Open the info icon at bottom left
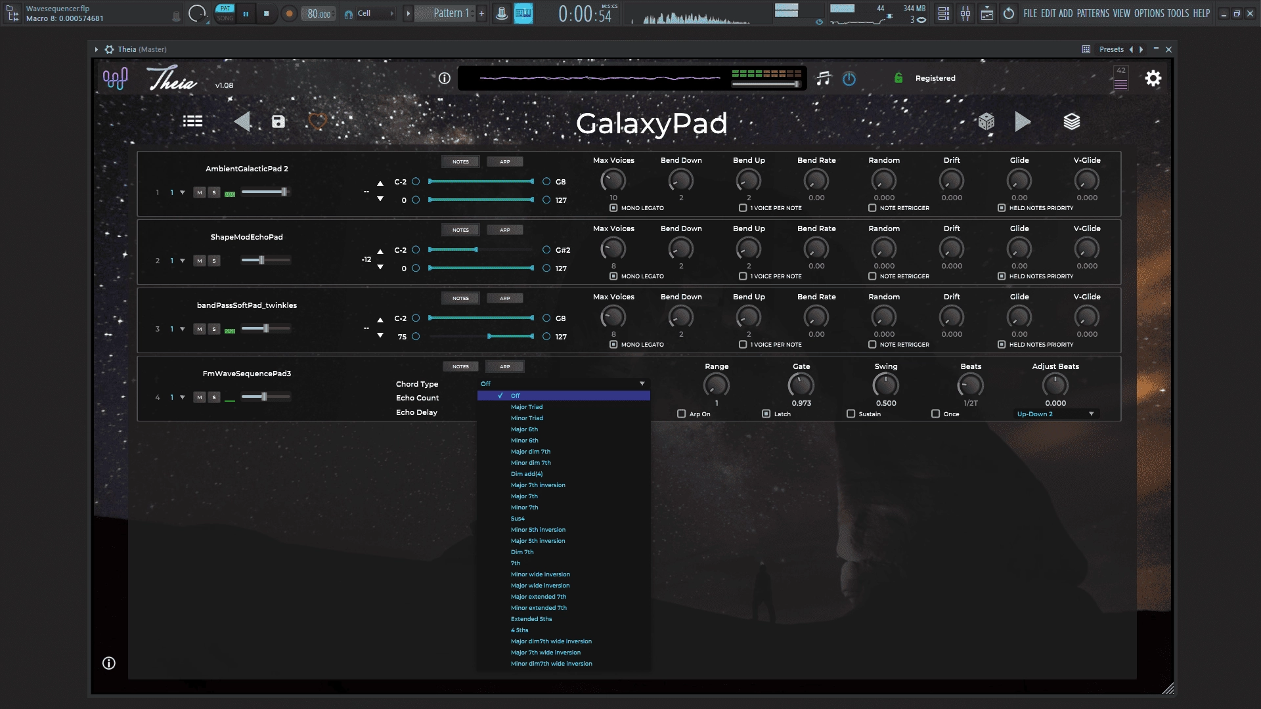This screenshot has width=1261, height=709. tap(109, 663)
